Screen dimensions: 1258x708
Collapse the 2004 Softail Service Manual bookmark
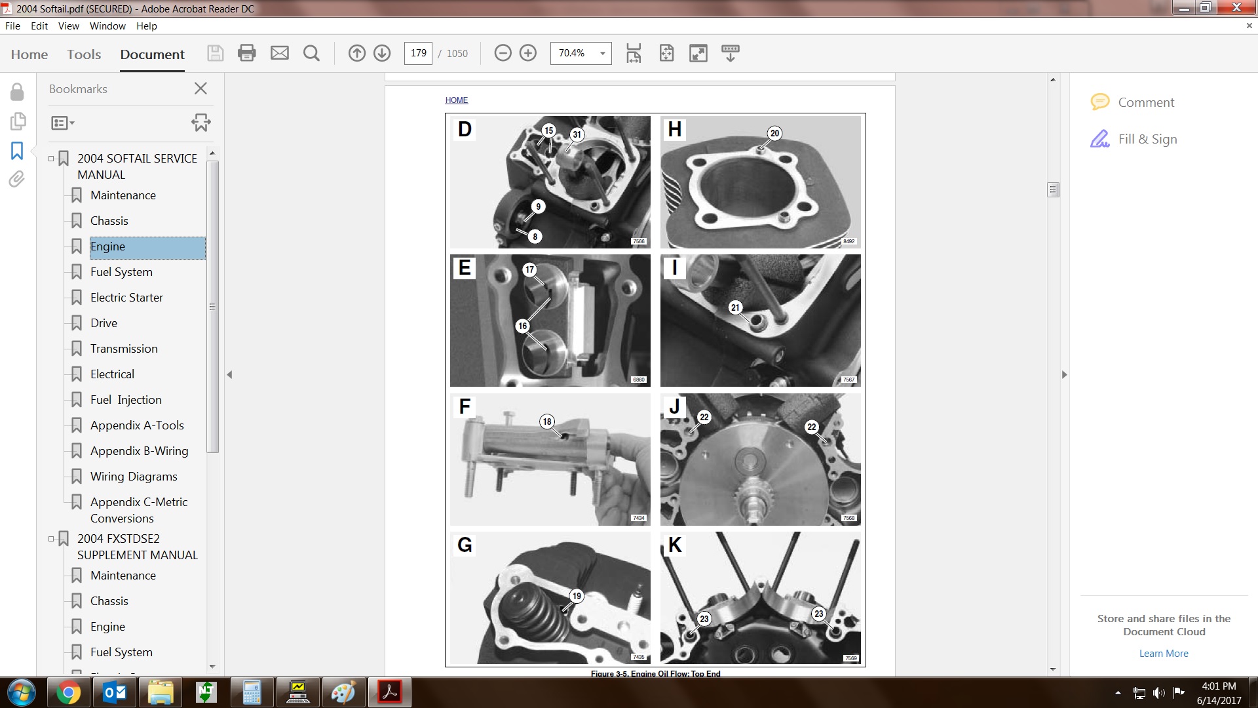click(51, 159)
